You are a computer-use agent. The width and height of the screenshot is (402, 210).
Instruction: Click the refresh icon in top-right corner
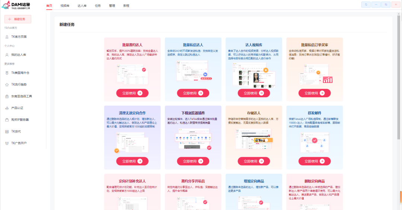click(366, 4)
